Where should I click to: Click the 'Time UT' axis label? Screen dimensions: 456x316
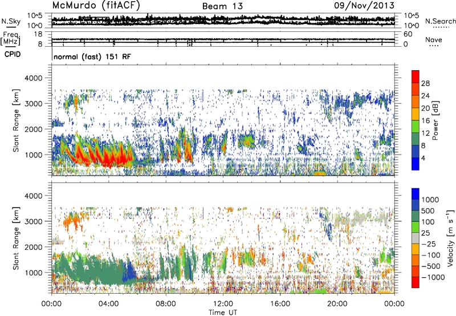coord(223,312)
